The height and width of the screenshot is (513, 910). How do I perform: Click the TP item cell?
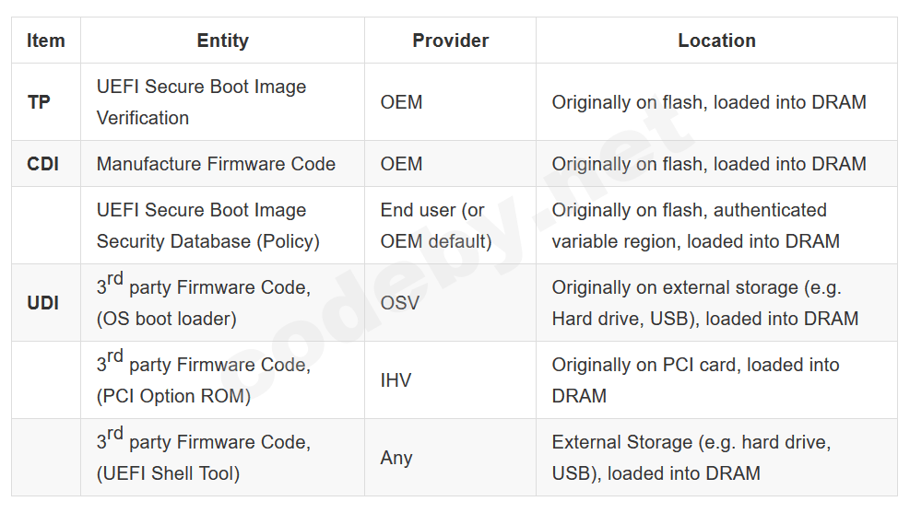[40, 102]
